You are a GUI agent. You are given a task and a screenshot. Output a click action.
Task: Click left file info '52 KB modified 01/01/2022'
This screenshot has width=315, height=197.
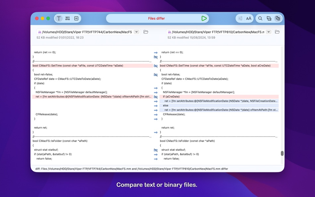tap(60, 37)
